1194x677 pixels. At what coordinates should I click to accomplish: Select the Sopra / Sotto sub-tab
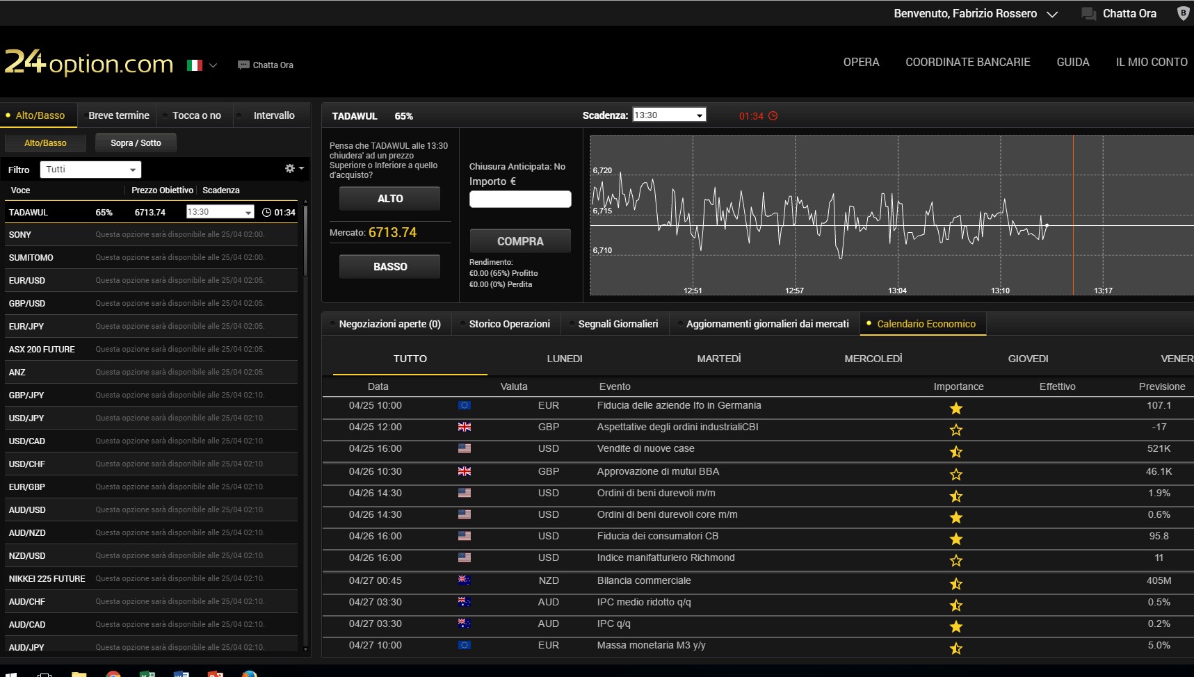136,143
